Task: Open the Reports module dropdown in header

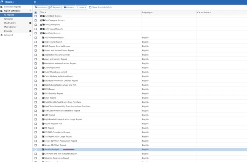Action: 10,2
